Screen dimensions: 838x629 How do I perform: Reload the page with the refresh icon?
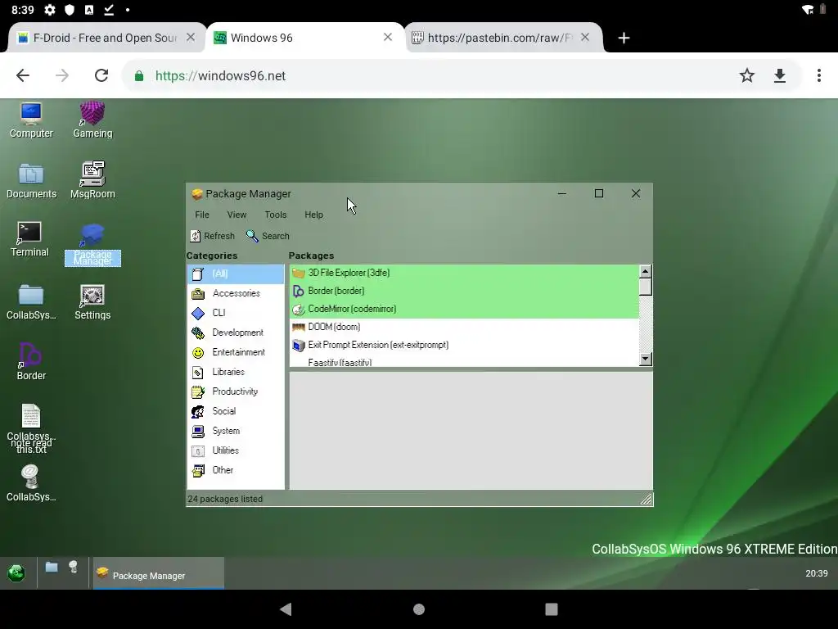pos(101,75)
